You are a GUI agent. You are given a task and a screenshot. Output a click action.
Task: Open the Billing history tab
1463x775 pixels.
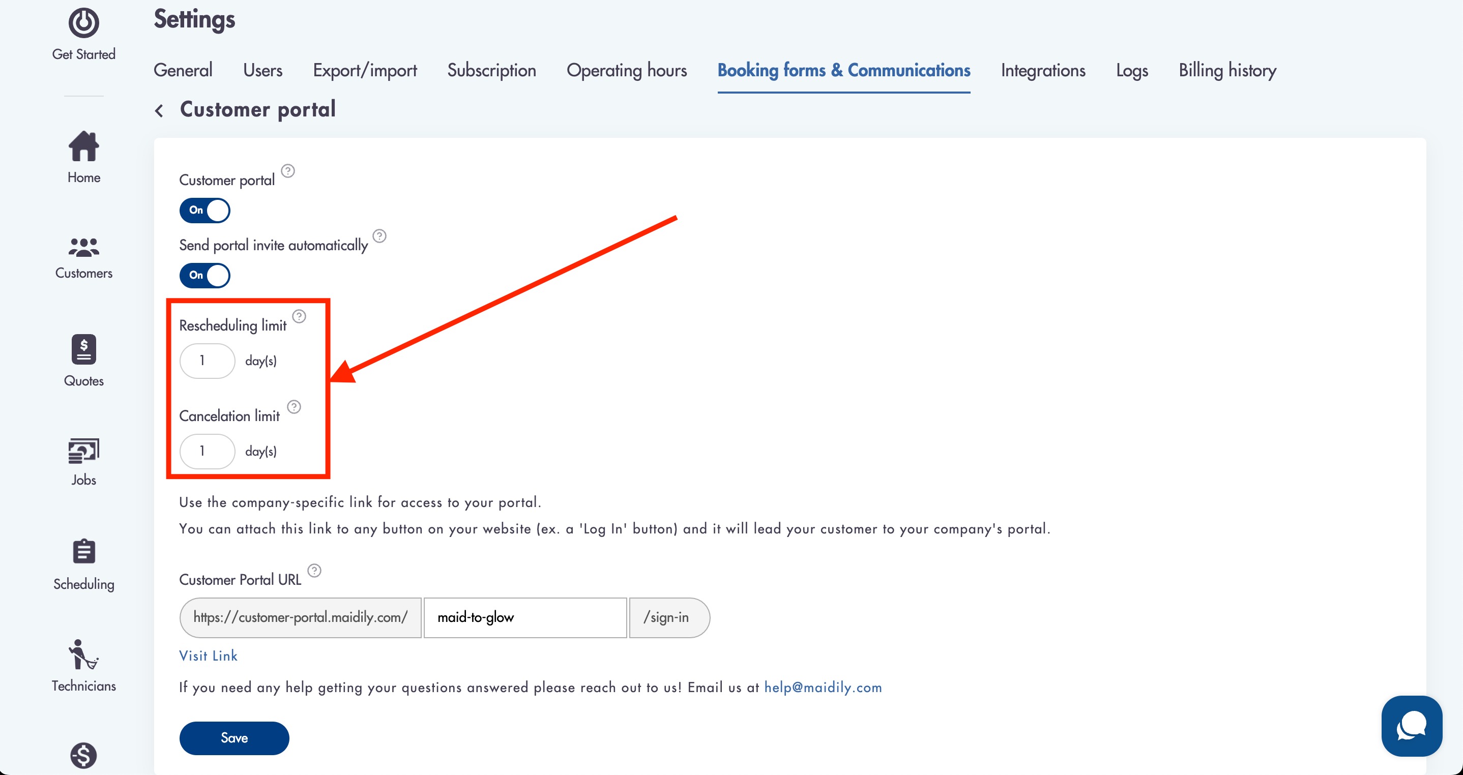(x=1227, y=70)
